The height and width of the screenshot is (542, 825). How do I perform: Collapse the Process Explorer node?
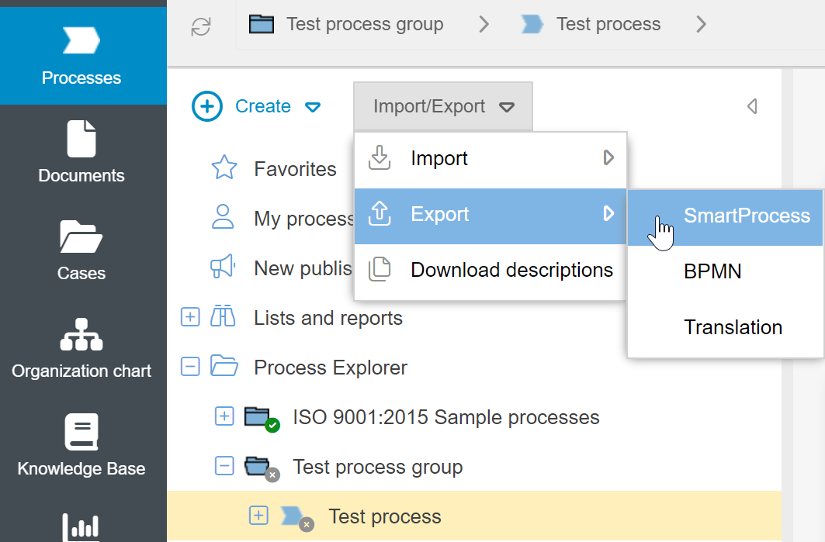190,367
